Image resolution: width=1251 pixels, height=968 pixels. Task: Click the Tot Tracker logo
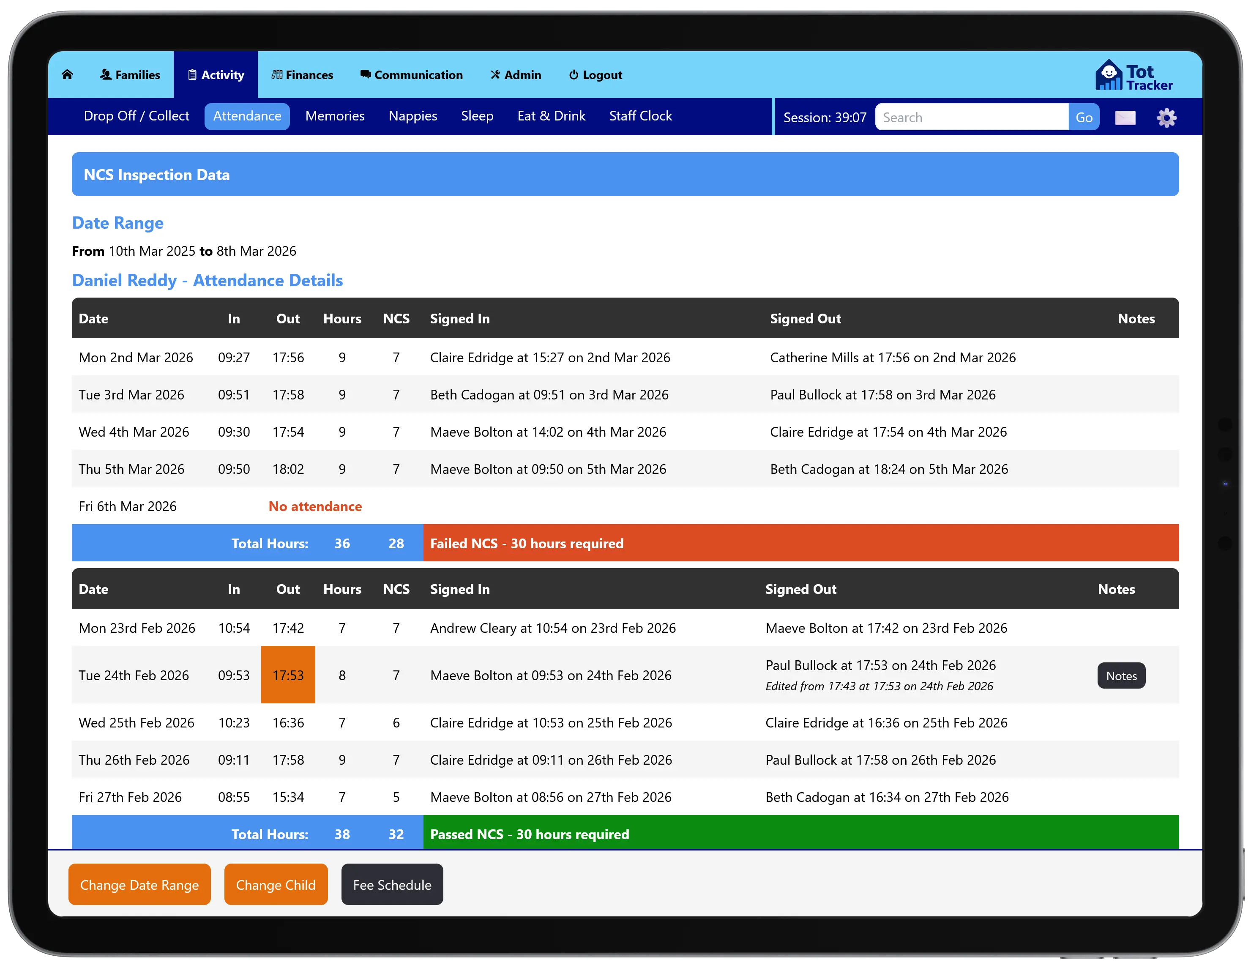pos(1134,76)
